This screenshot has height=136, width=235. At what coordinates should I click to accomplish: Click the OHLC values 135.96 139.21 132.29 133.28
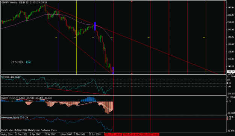33,3
